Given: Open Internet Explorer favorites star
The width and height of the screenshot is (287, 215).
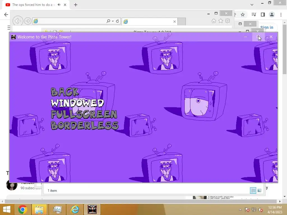Looking at the screenshot, I should (221, 21).
